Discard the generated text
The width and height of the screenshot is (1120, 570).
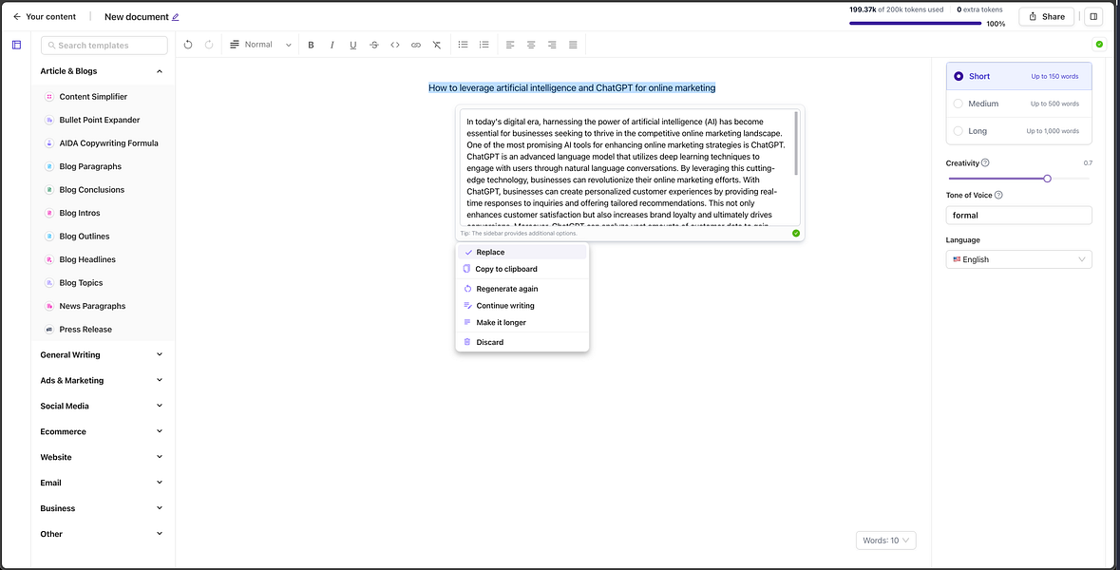click(x=522, y=342)
